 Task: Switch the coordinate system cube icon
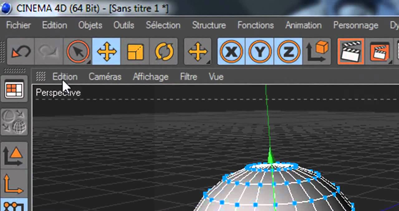point(317,52)
